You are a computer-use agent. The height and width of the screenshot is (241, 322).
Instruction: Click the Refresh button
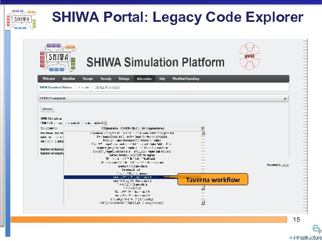pyautogui.click(x=48, y=109)
